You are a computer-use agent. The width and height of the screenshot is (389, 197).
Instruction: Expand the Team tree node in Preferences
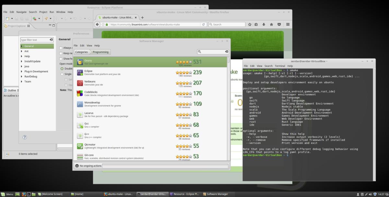(22, 82)
